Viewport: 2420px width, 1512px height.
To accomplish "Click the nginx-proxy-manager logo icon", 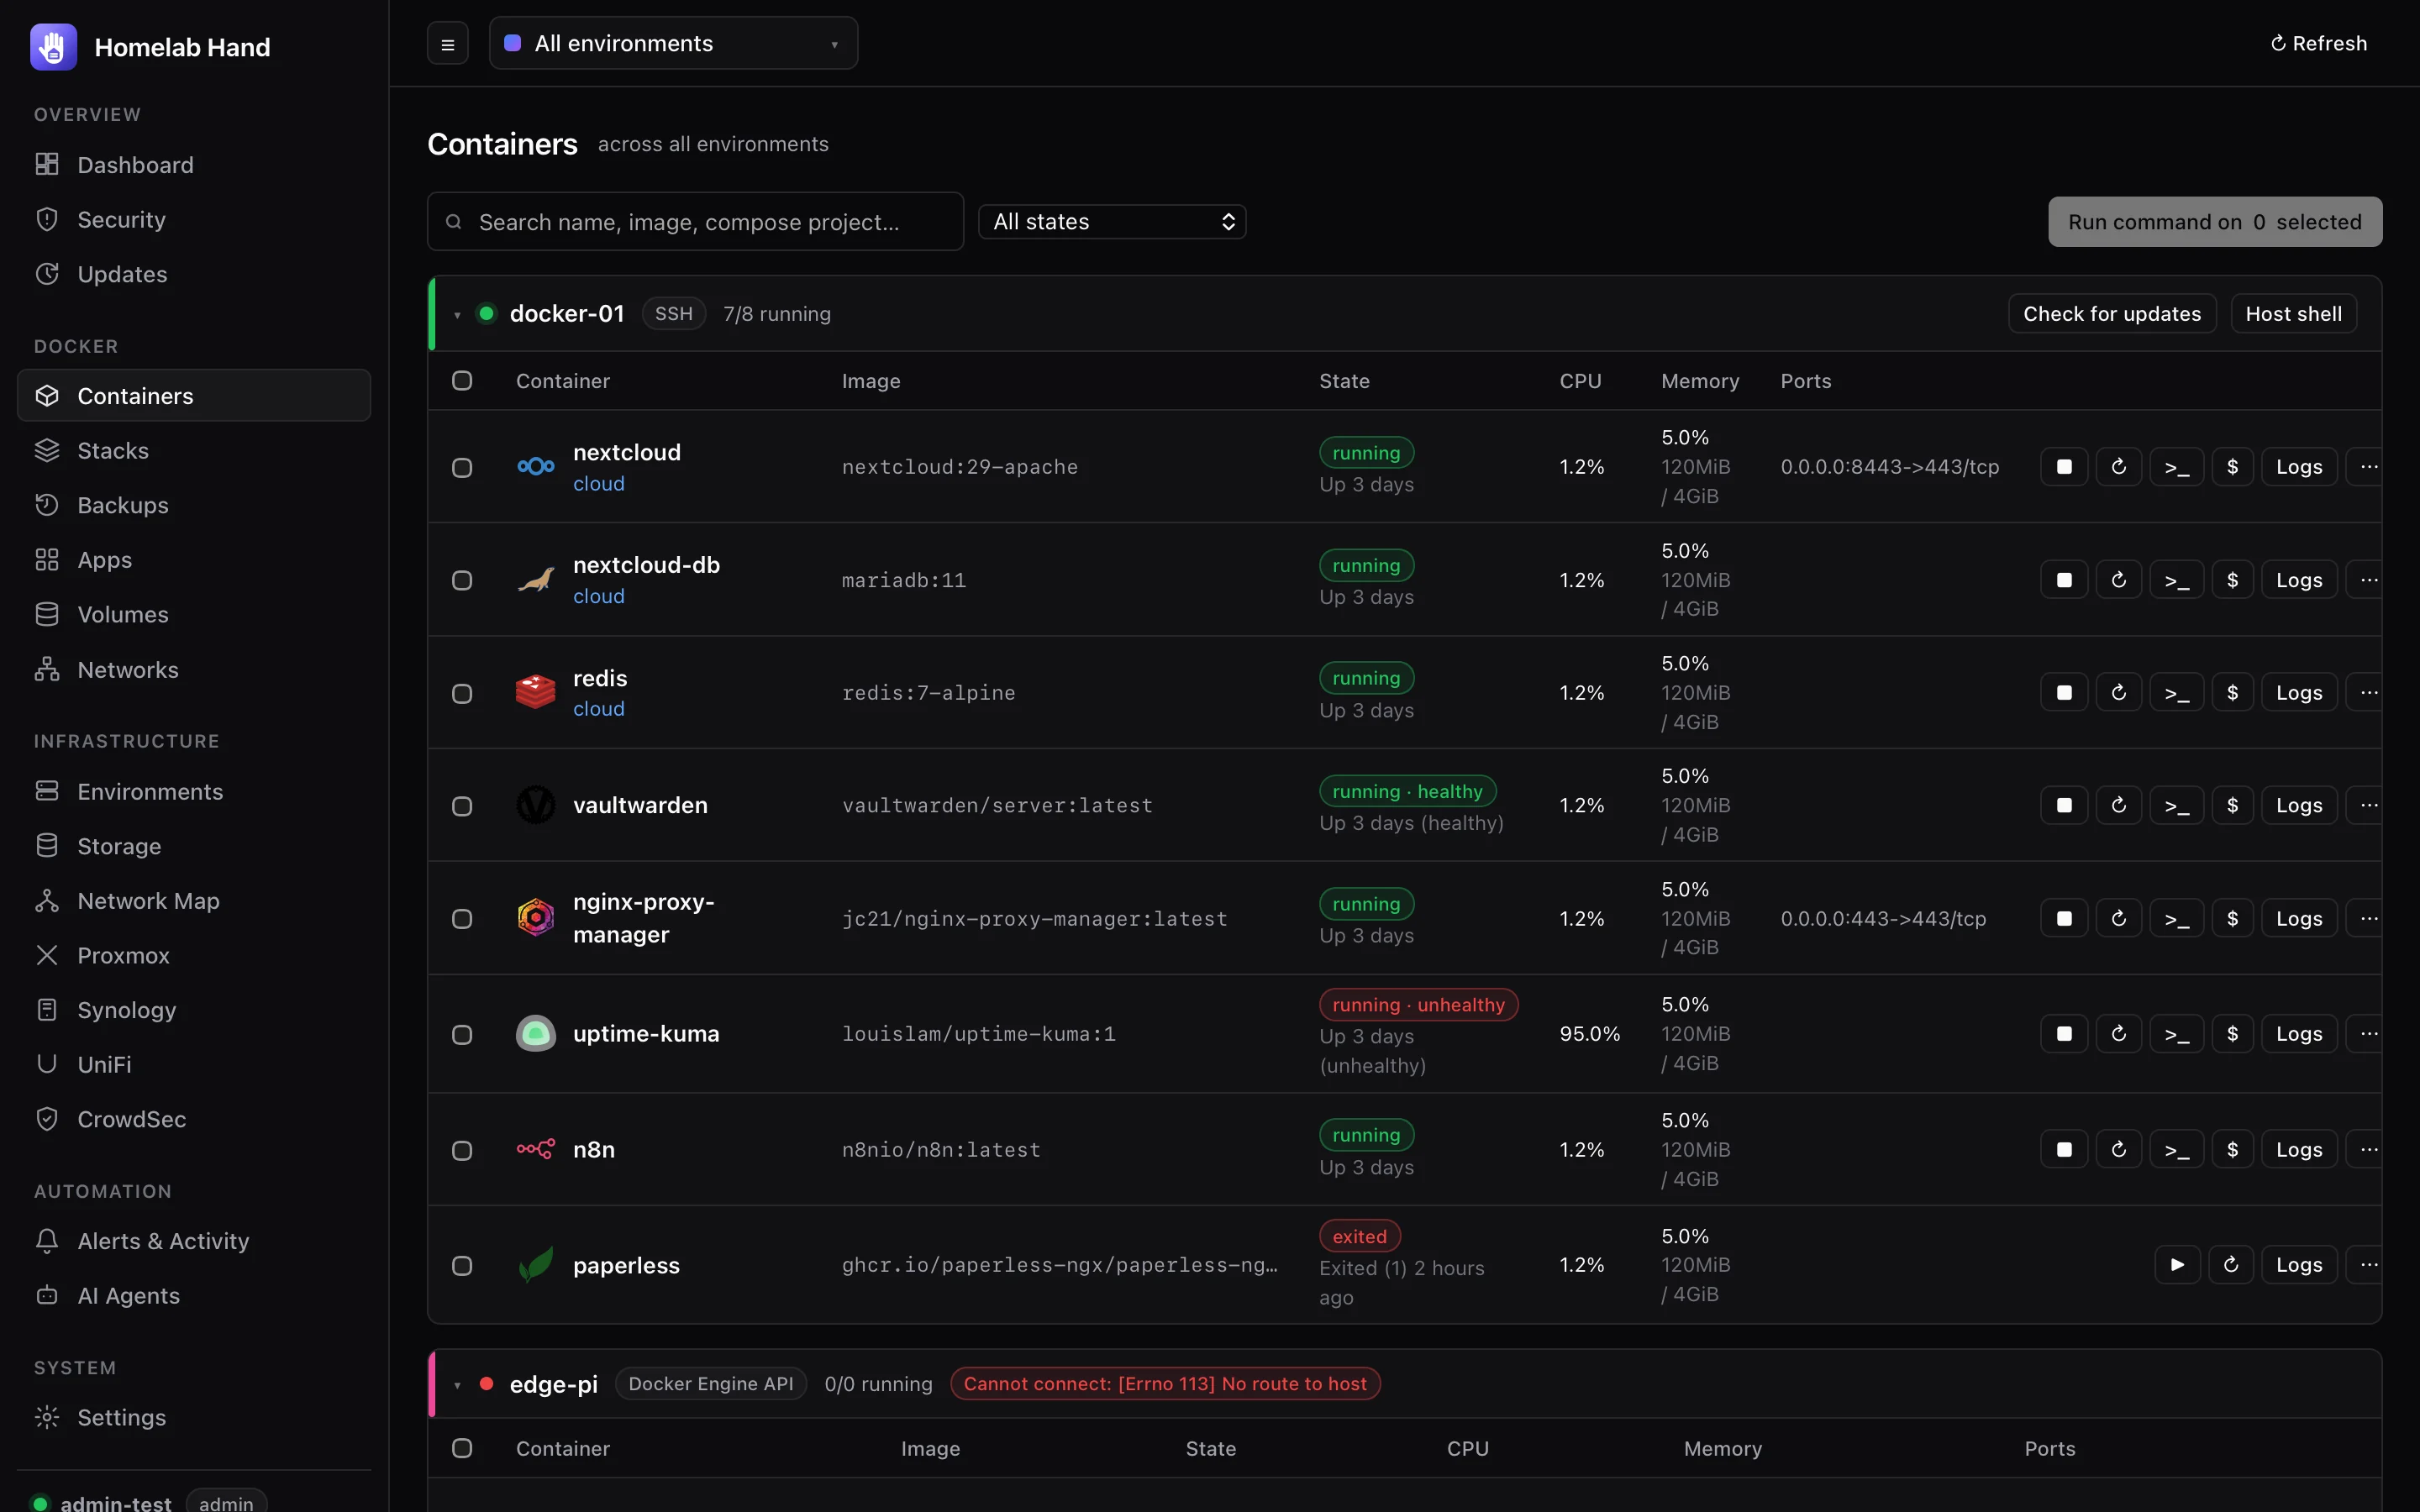I will [x=536, y=919].
